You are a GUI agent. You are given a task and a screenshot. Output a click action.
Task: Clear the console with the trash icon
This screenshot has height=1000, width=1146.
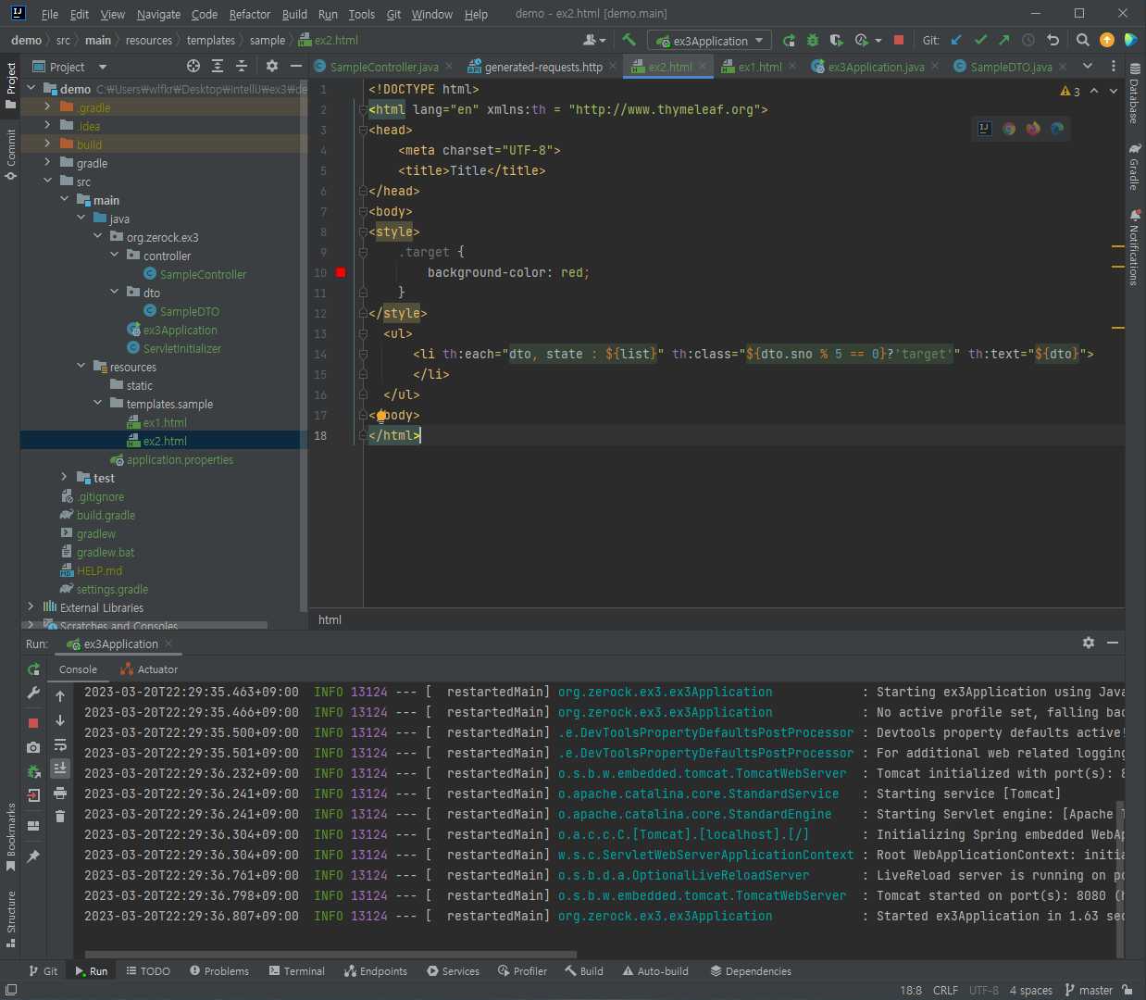[x=60, y=816]
